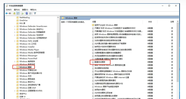The width and height of the screenshot is (186, 99).
Task: Click the policy icon beside 自动更新检测频率
Action: (x=93, y=68)
